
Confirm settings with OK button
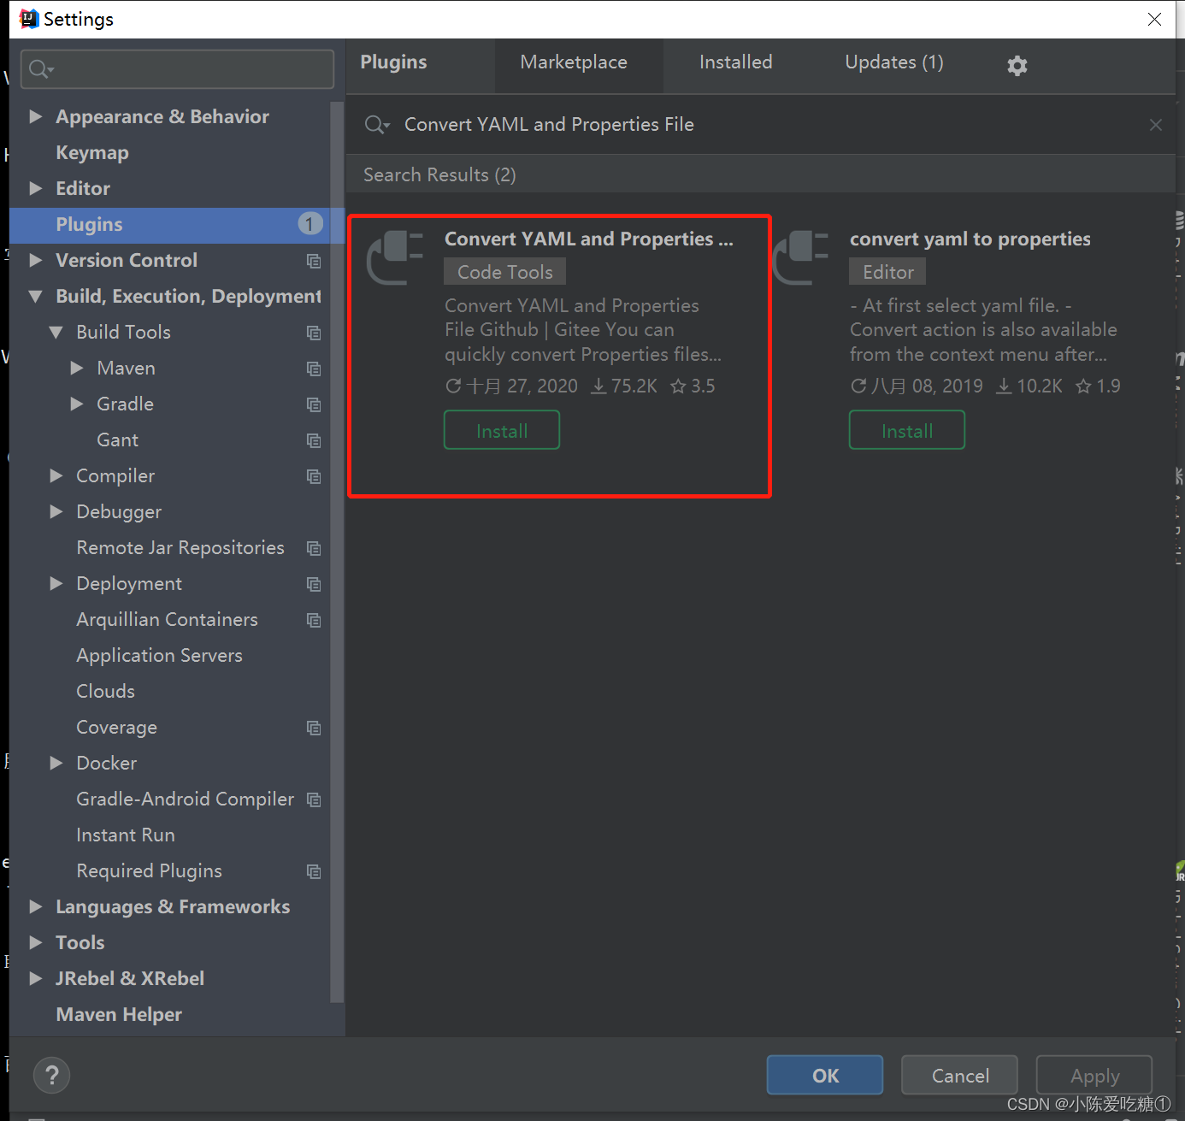pos(825,1076)
